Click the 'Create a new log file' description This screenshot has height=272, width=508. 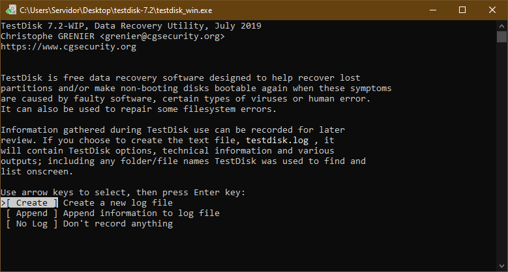(118, 203)
